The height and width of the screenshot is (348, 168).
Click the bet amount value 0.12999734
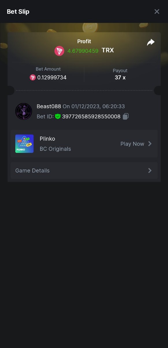pos(52,78)
